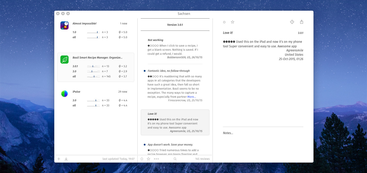Select the "all" versions row under Almost Impossible!
This screenshot has height=173, width=367.
point(100,37)
